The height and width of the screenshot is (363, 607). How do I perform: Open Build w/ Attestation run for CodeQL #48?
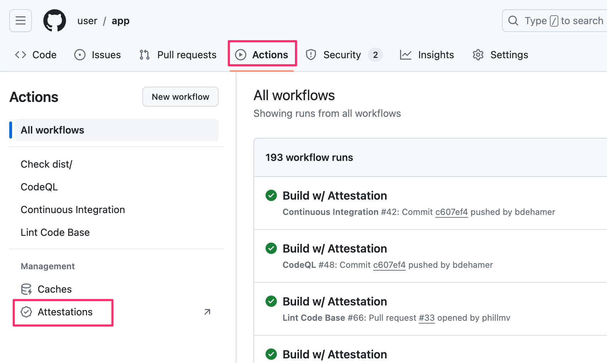335,249
